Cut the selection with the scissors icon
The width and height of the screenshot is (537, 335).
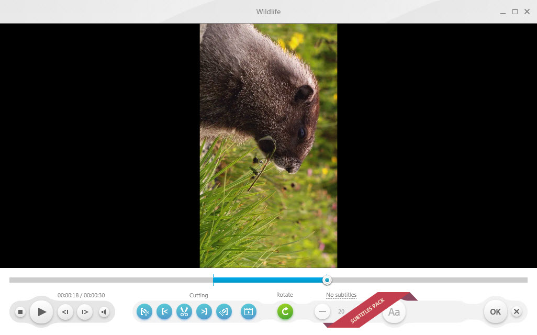tap(184, 311)
